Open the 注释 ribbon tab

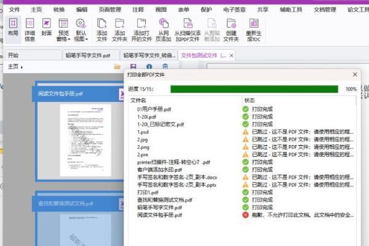pyautogui.click(x=138, y=10)
